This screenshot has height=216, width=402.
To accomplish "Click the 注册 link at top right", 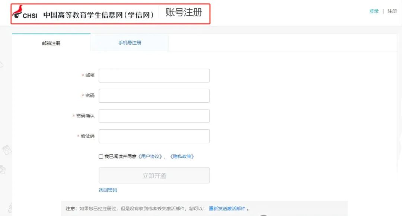I will tap(392, 11).
